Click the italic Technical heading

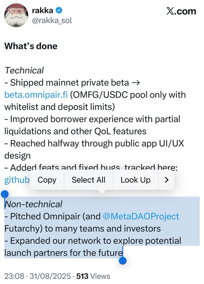[24, 70]
